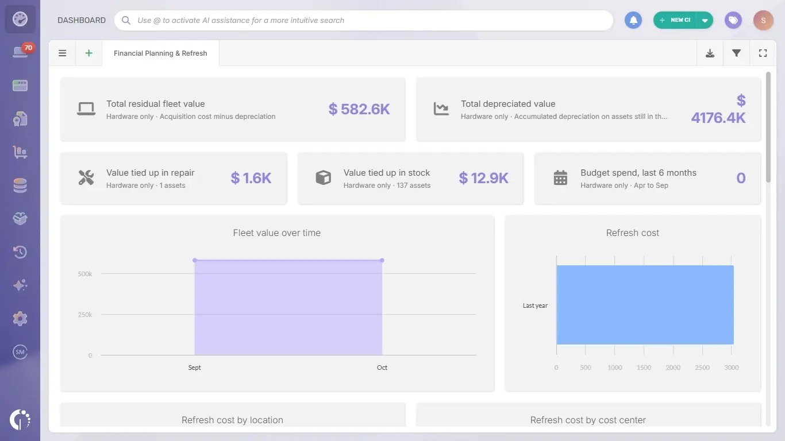Download the dashboard with the download icon

[x=710, y=53]
